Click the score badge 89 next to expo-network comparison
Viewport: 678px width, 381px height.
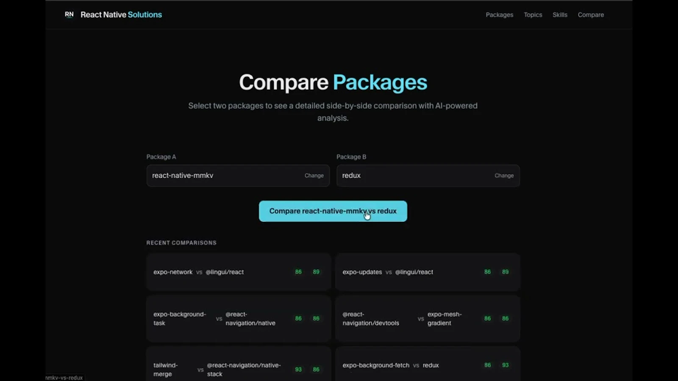coord(316,272)
